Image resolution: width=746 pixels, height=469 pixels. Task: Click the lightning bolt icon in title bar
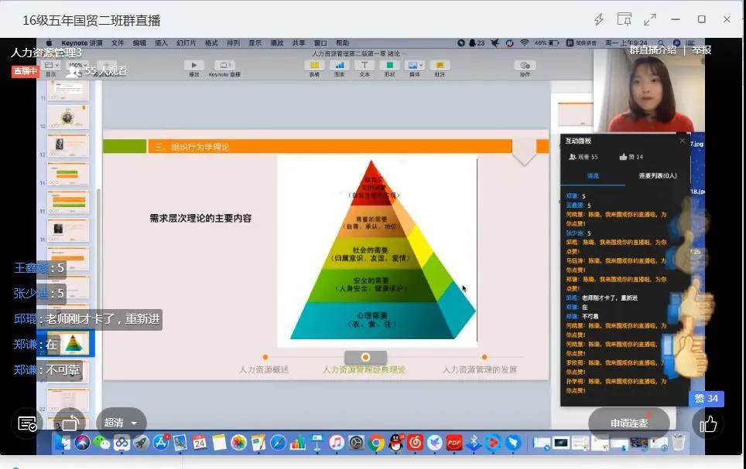point(598,19)
